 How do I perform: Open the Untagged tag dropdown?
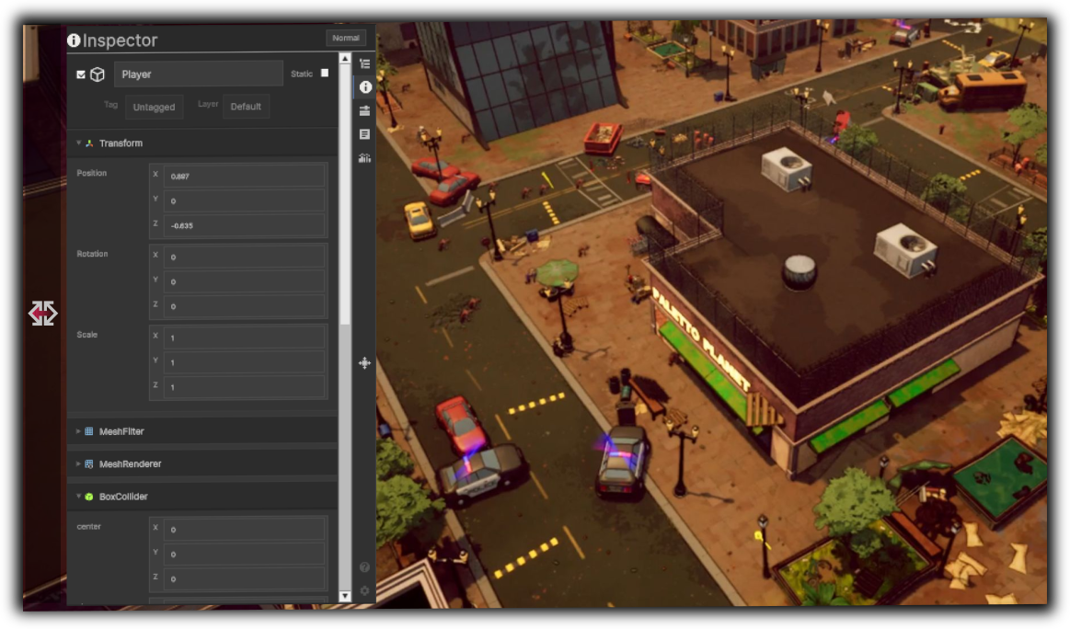pos(154,107)
